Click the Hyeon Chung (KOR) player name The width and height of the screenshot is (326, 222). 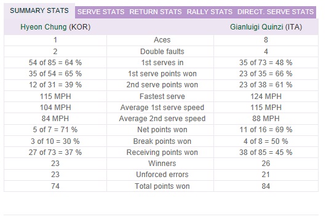coord(55,27)
